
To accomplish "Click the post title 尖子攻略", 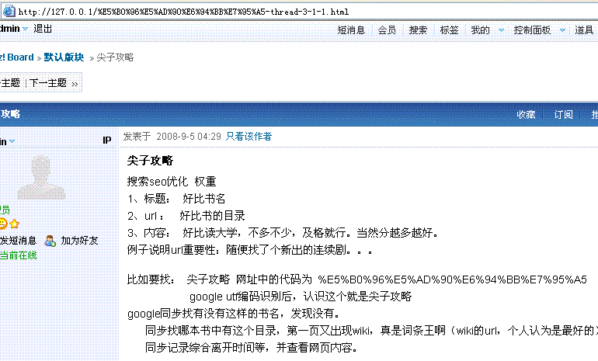I will (150, 161).
